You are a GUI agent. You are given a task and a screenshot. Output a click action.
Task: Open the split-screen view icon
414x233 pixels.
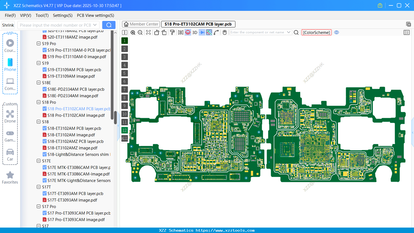(124, 32)
